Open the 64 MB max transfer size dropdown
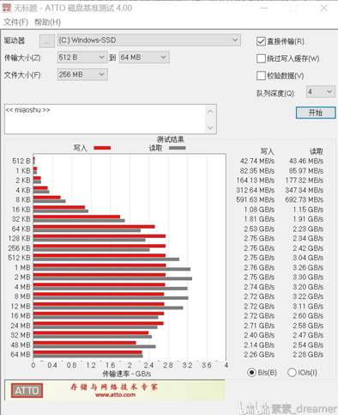Image resolution: width=338 pixels, height=415 pixels. click(x=144, y=58)
